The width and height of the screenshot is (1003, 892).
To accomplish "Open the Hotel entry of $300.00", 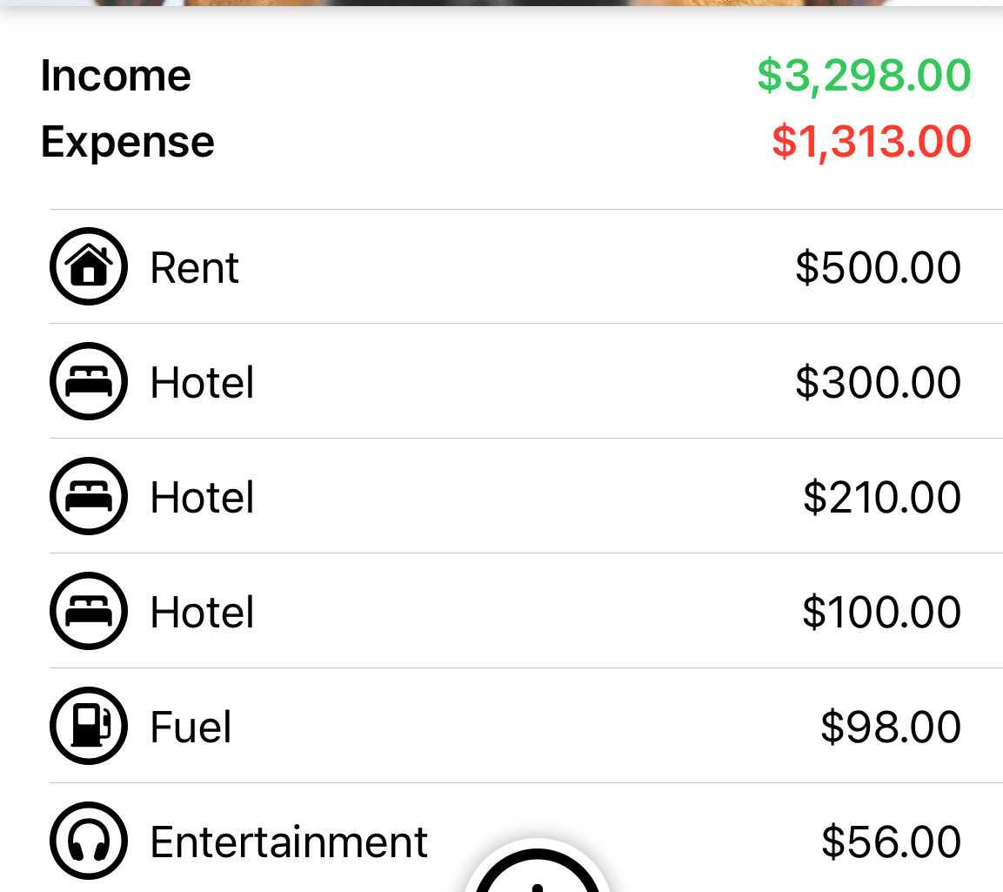I will [x=525, y=381].
